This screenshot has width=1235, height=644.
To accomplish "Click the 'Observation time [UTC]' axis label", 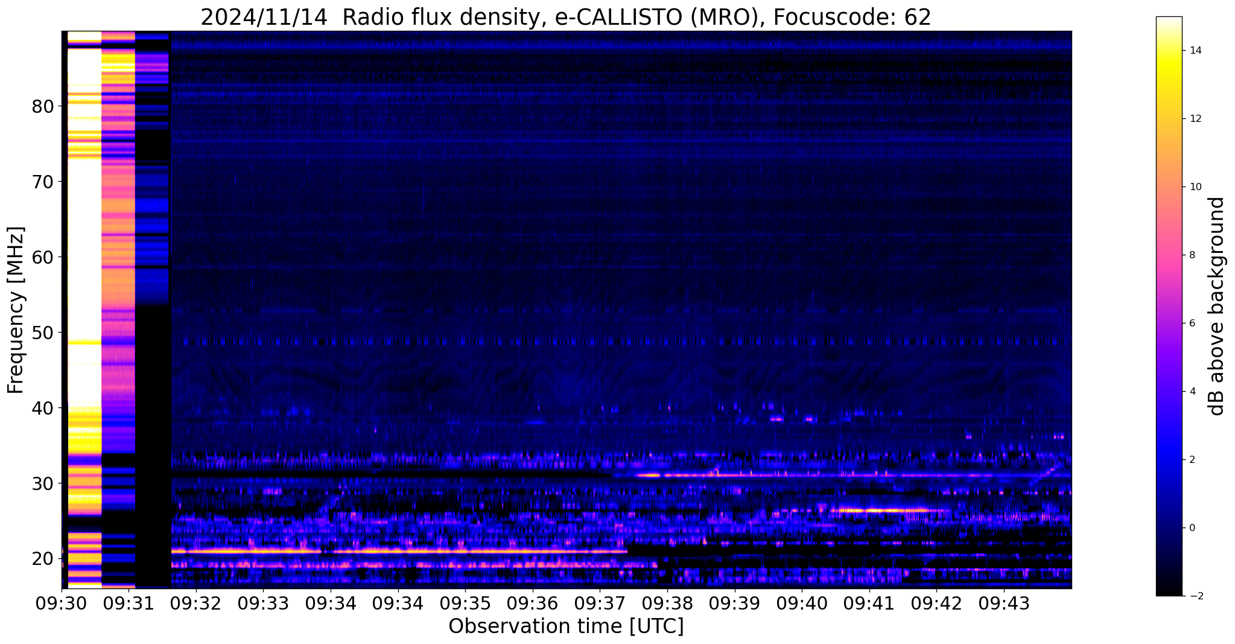I will coord(566,626).
